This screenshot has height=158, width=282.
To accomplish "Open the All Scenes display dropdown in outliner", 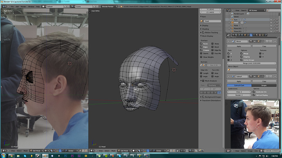I will [x=257, y=11].
